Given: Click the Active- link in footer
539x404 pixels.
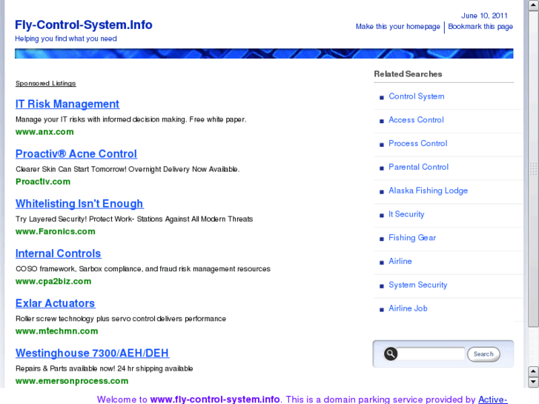Looking at the screenshot, I should [492, 400].
